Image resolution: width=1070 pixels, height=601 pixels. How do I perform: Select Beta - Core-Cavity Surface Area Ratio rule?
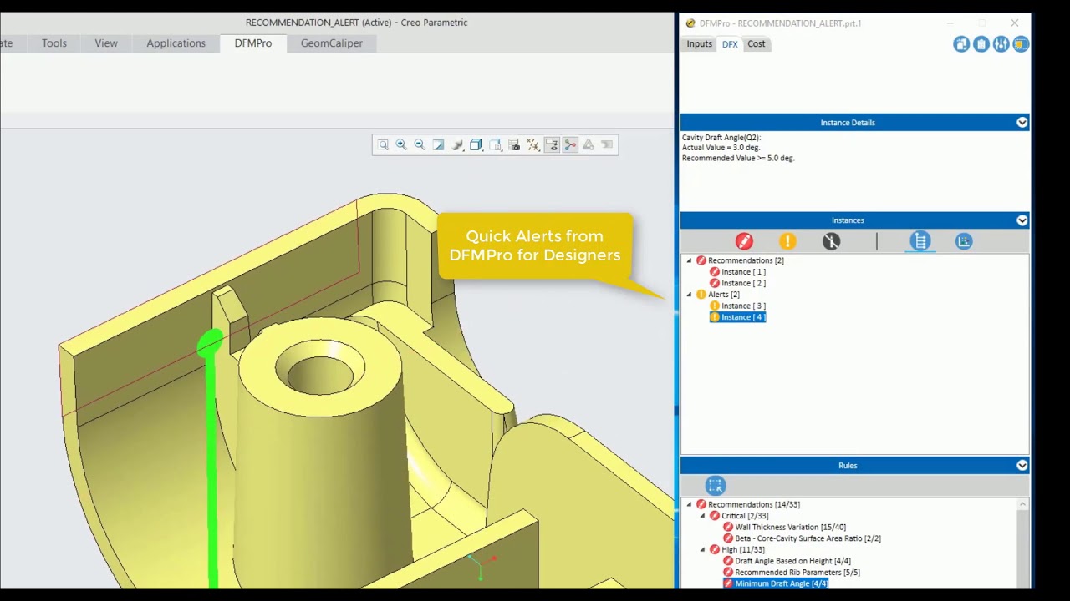808,538
